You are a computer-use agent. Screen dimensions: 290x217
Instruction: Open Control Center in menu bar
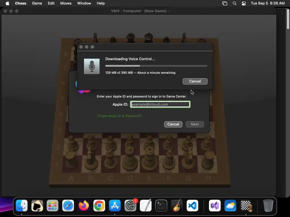[x=244, y=3]
